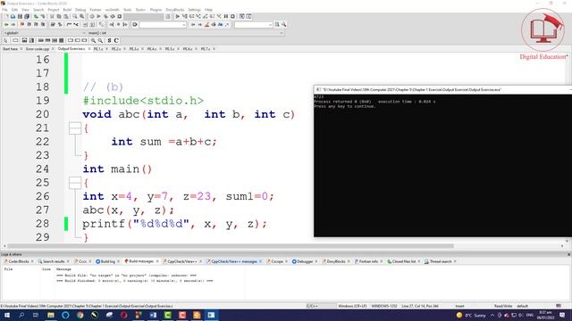This screenshot has width=572, height=321.
Task: Jump forward using the green right arrow
Action: (13, 24)
